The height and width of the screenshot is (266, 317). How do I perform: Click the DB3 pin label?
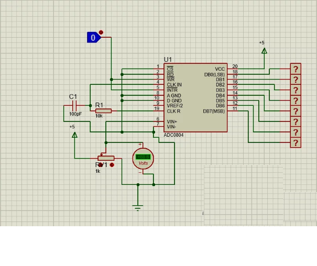tap(220, 90)
